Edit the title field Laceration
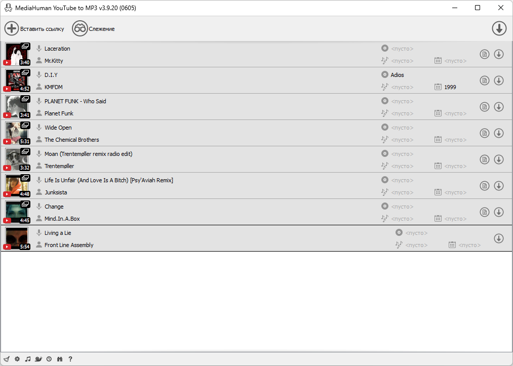513x366 pixels. tap(57, 49)
